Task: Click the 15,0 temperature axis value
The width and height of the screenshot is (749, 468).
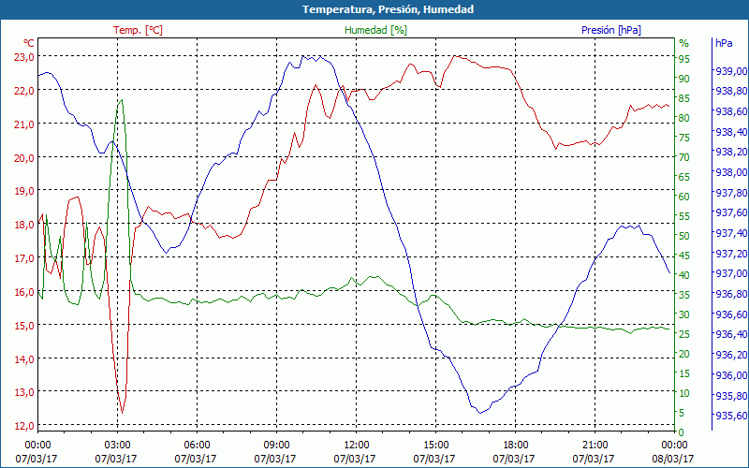Action: pos(22,325)
